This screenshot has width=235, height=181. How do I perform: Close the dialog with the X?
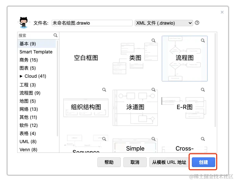coord(222,12)
